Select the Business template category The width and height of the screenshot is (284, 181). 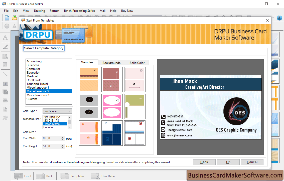pyautogui.click(x=49, y=65)
